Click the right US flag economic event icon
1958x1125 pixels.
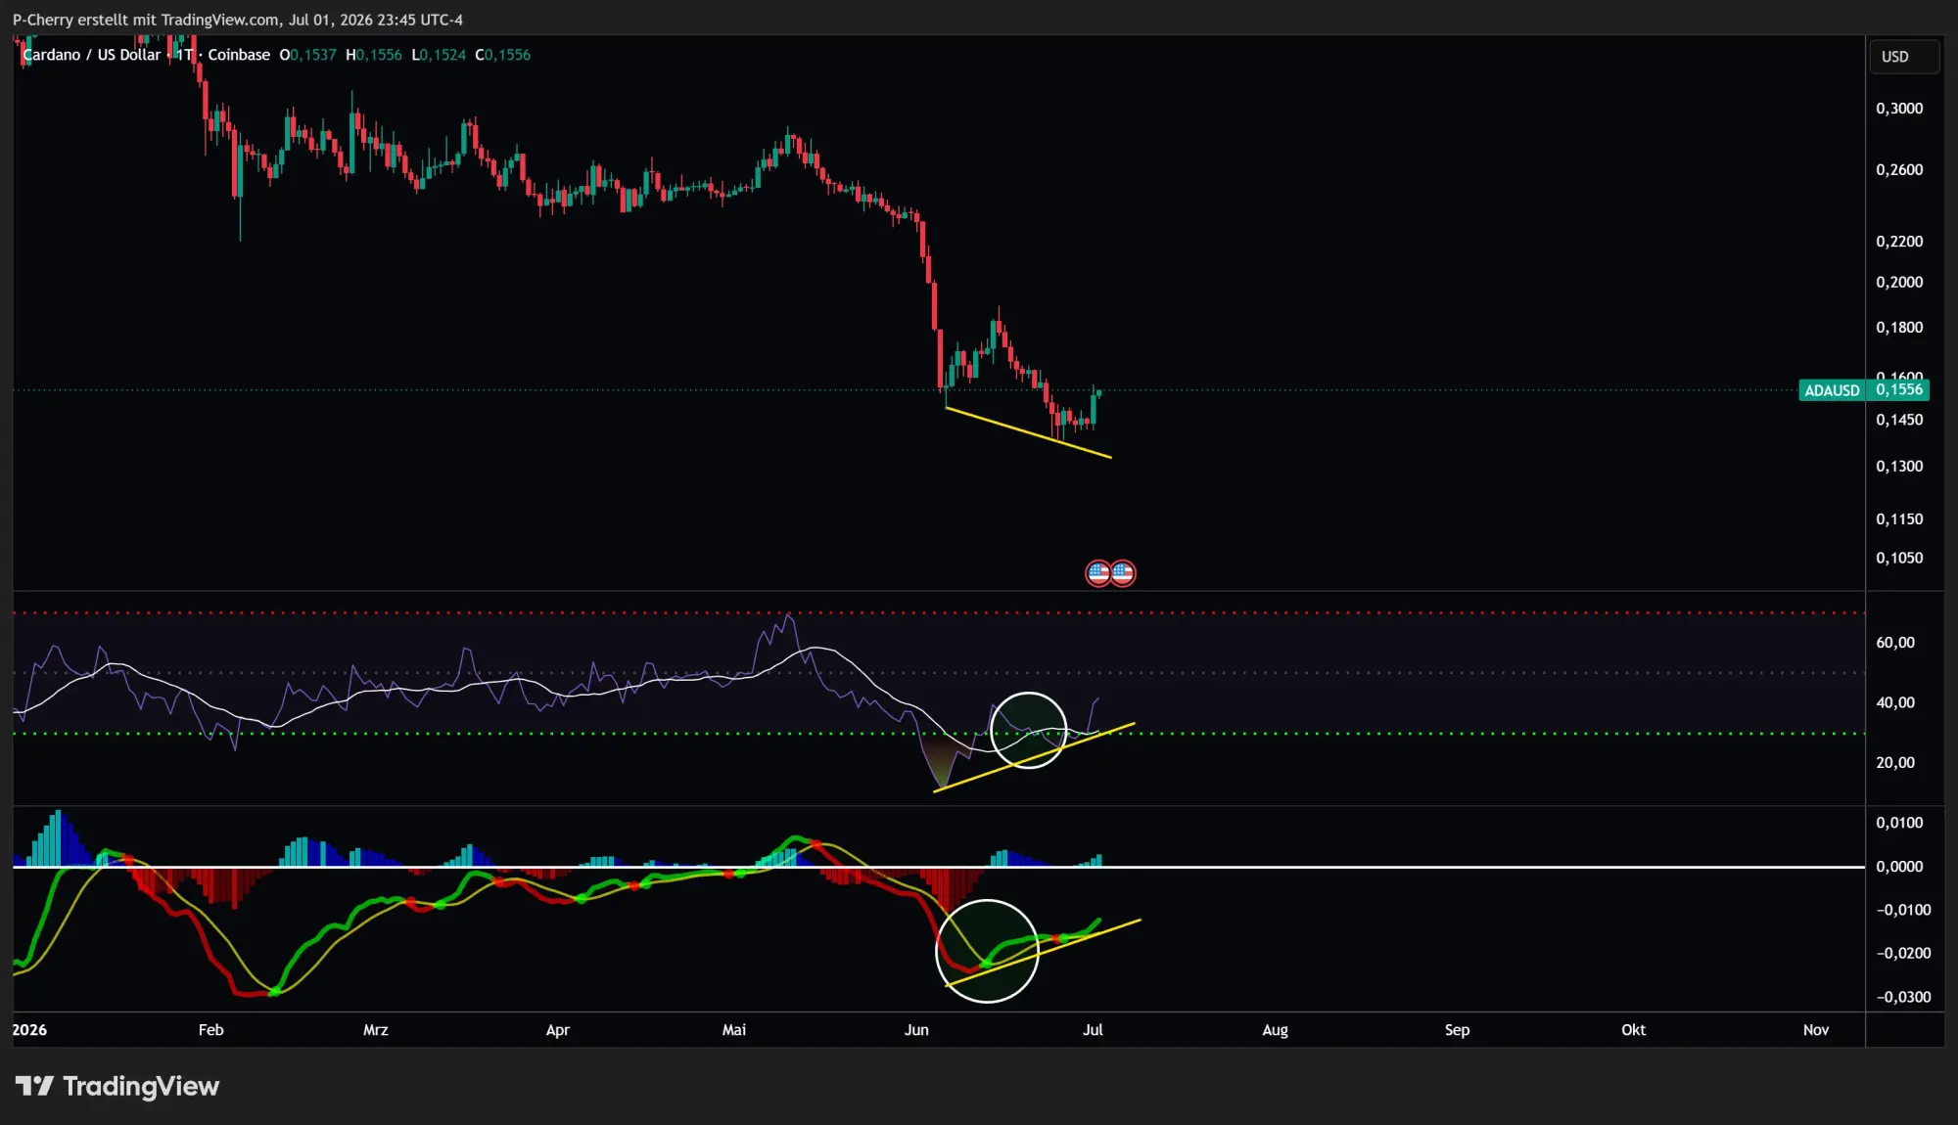point(1123,573)
